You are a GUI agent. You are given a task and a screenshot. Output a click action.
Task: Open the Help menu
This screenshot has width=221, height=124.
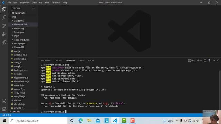tap(65, 3)
